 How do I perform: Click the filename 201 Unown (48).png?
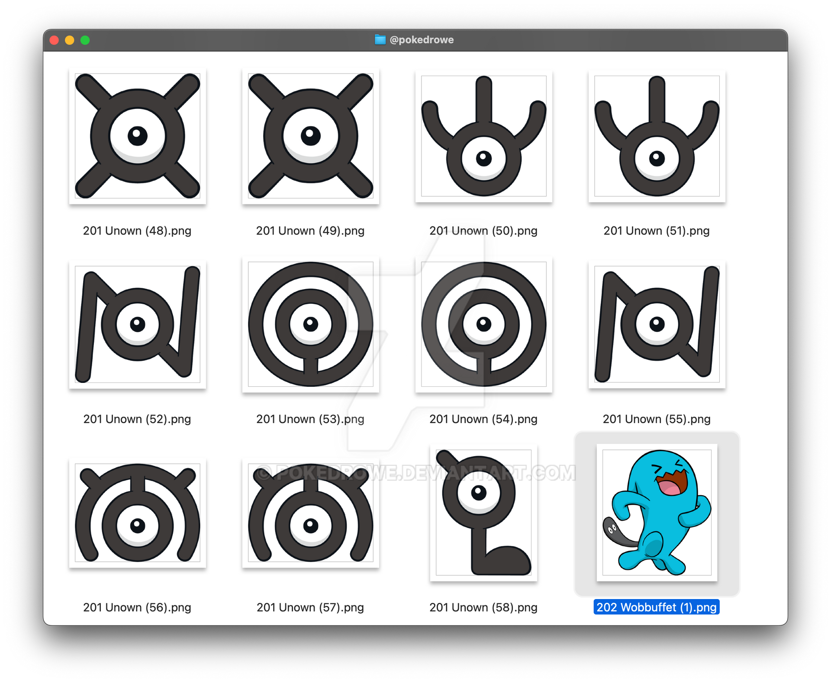[x=137, y=231]
